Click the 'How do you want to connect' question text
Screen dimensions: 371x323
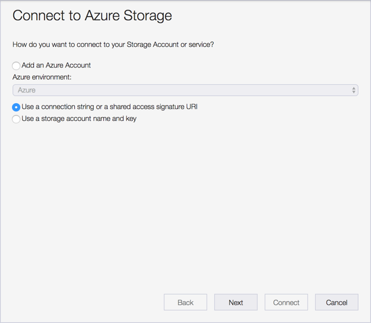point(113,44)
